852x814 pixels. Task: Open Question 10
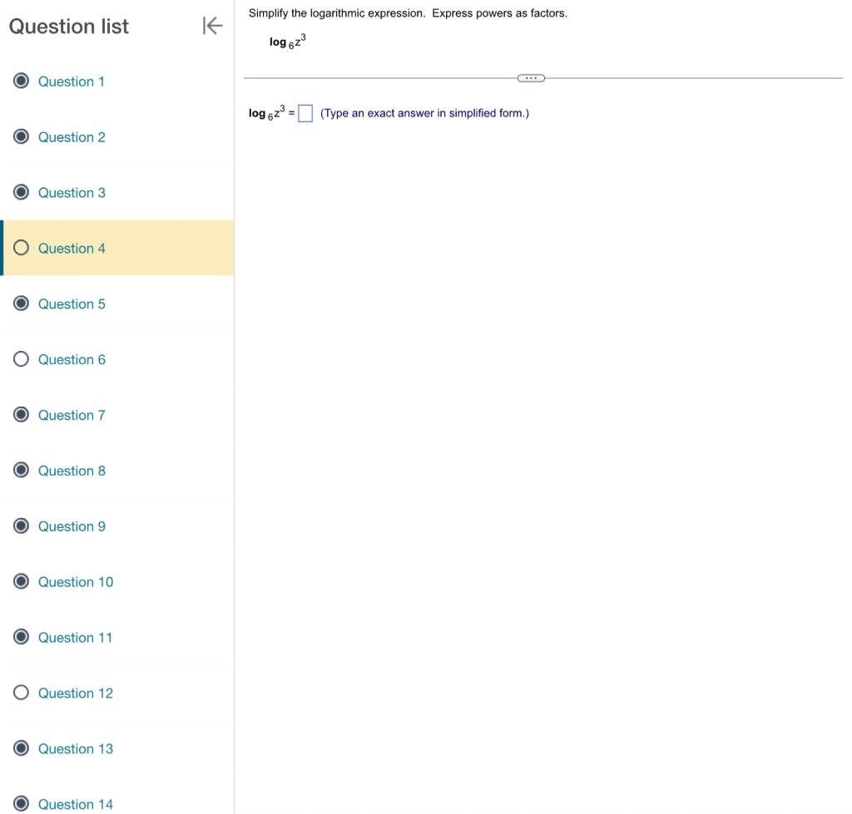pyautogui.click(x=76, y=581)
